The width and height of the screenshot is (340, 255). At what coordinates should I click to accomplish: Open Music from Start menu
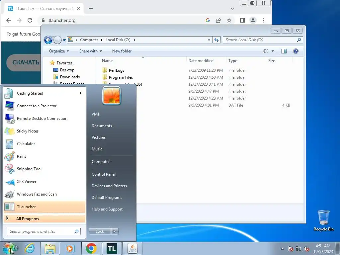pos(97,149)
